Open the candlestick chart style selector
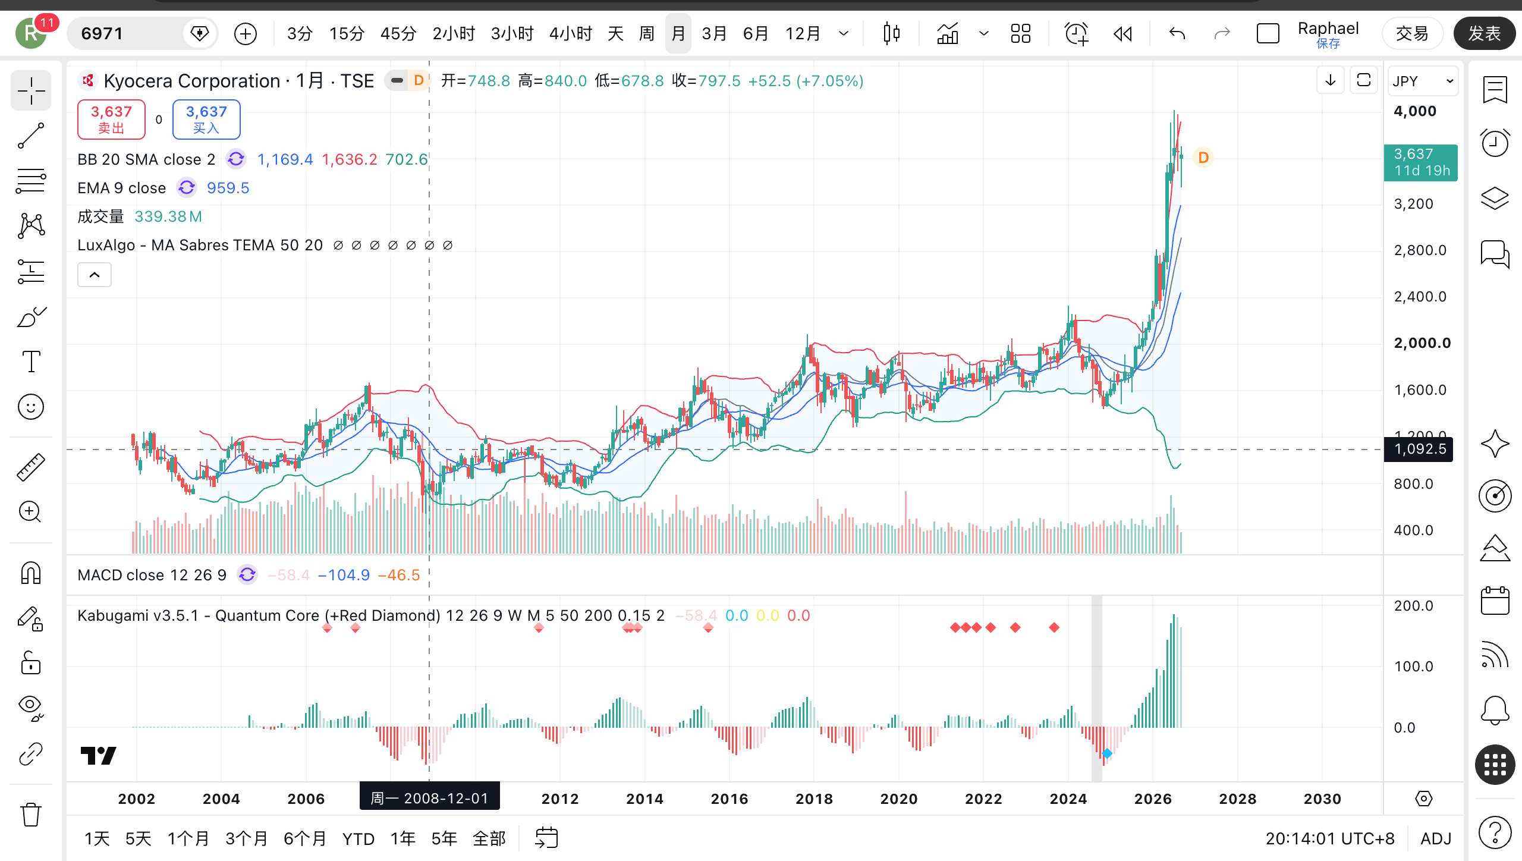1522x861 pixels. pyautogui.click(x=891, y=33)
